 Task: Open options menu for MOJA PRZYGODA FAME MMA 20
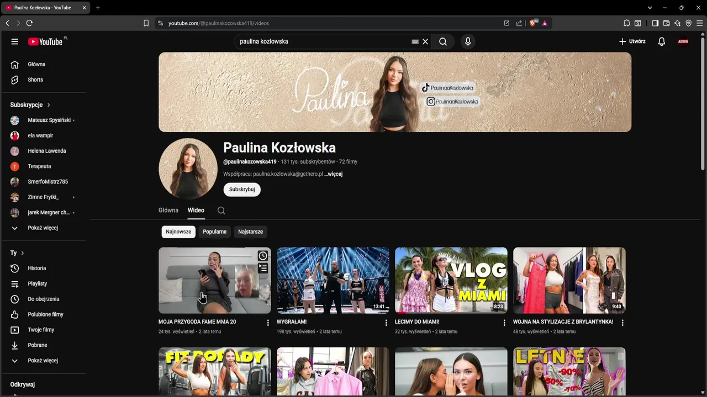pyautogui.click(x=268, y=323)
